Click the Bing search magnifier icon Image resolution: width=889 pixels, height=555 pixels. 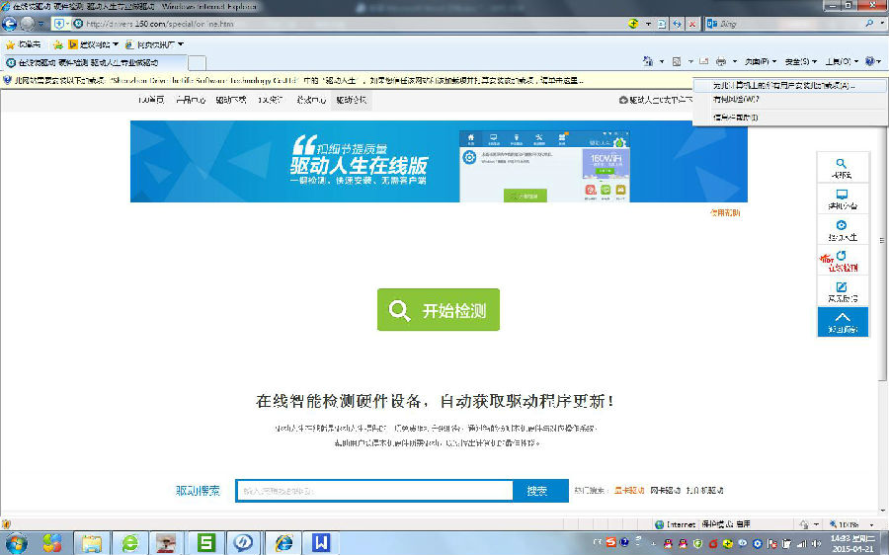coord(869,24)
